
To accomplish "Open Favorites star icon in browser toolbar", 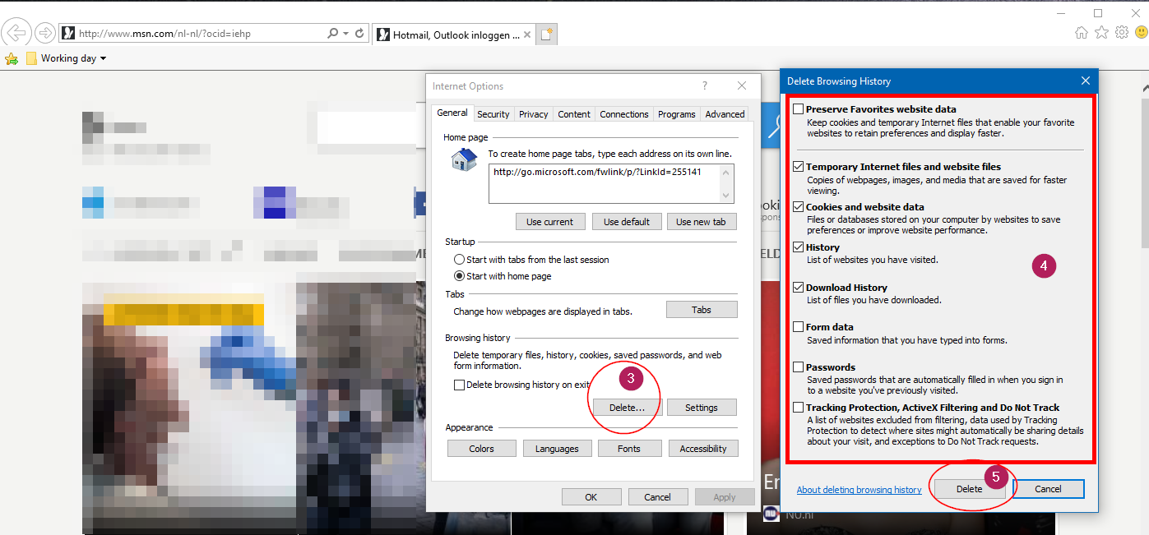I will click(1102, 32).
